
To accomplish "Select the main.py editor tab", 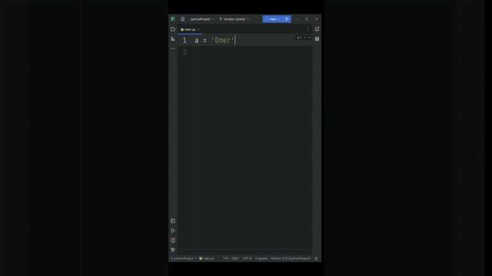I will (188, 30).
